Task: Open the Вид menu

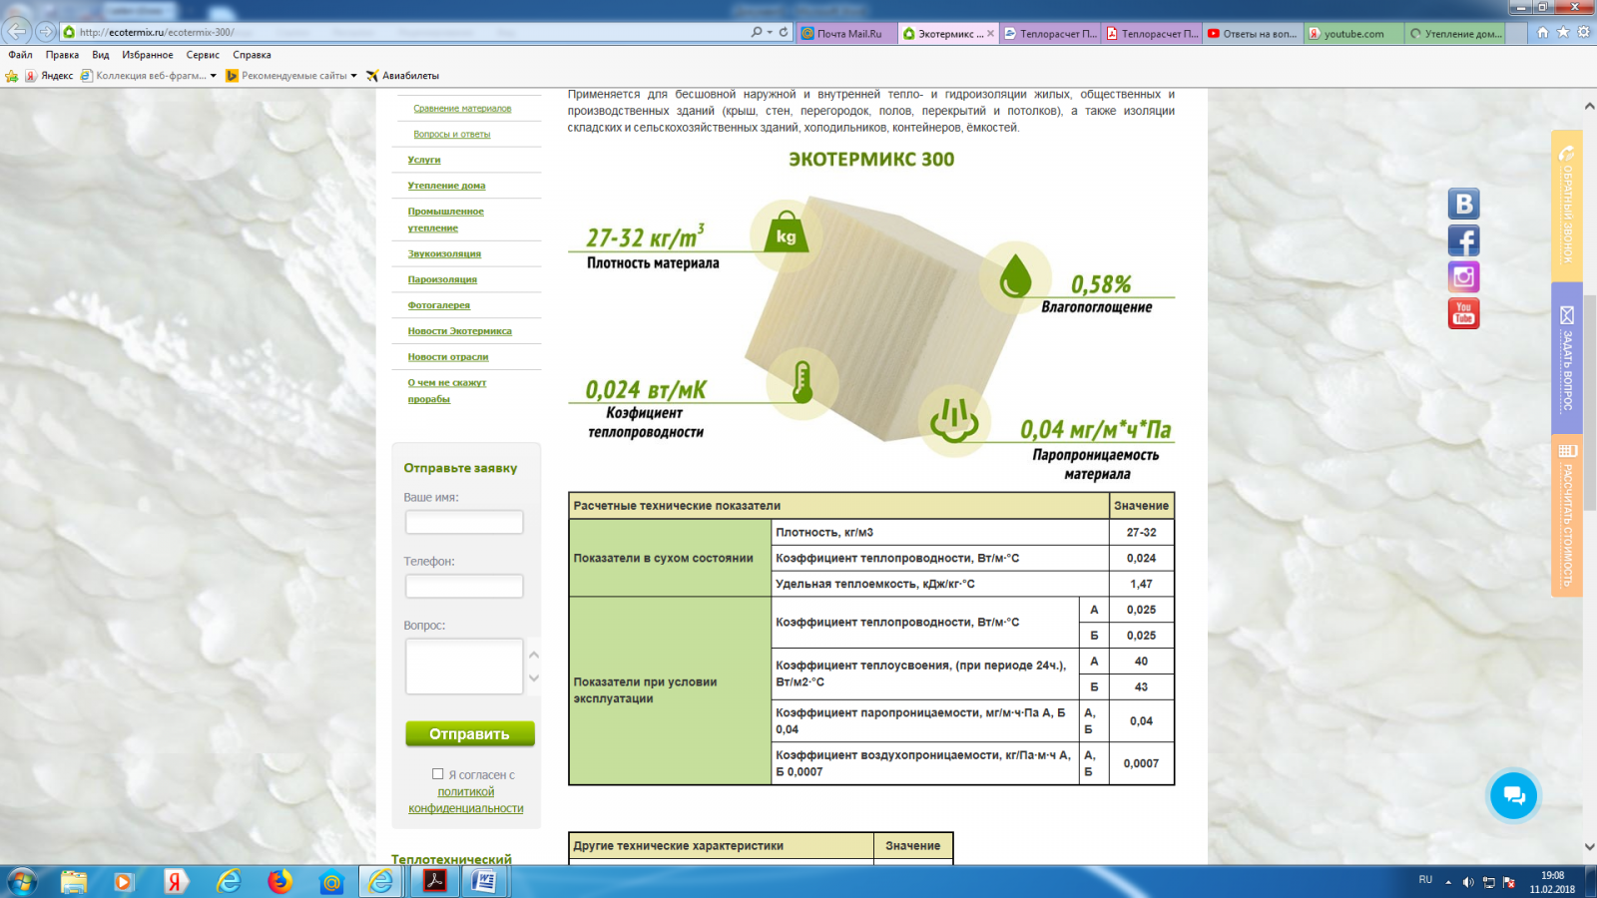Action: coord(101,55)
